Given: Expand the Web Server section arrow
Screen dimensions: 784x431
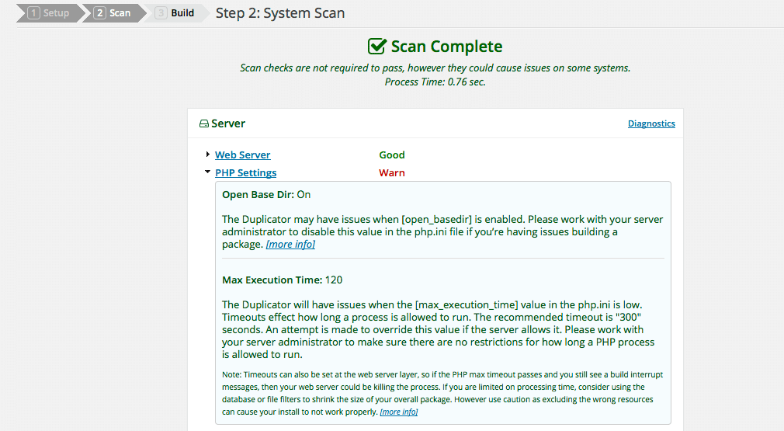Looking at the screenshot, I should click(x=207, y=155).
